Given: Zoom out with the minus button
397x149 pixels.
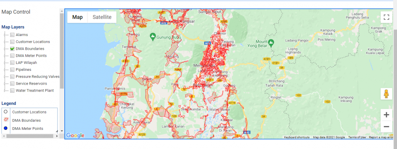Looking at the screenshot, I should [386, 127].
